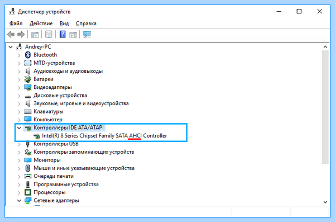The image size is (335, 222).
Task: Expand the Bluetooth category chevron
Action: [x=19, y=55]
